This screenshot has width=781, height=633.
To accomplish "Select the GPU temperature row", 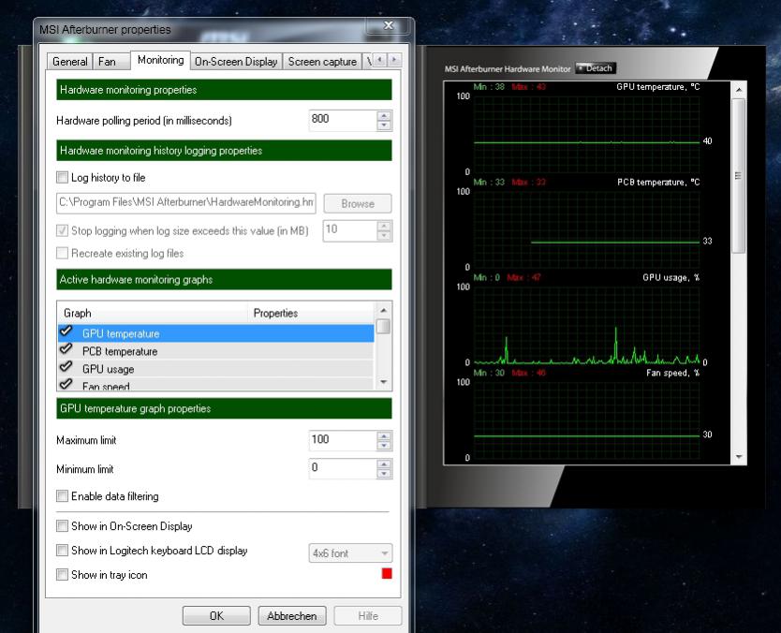I will (x=215, y=333).
